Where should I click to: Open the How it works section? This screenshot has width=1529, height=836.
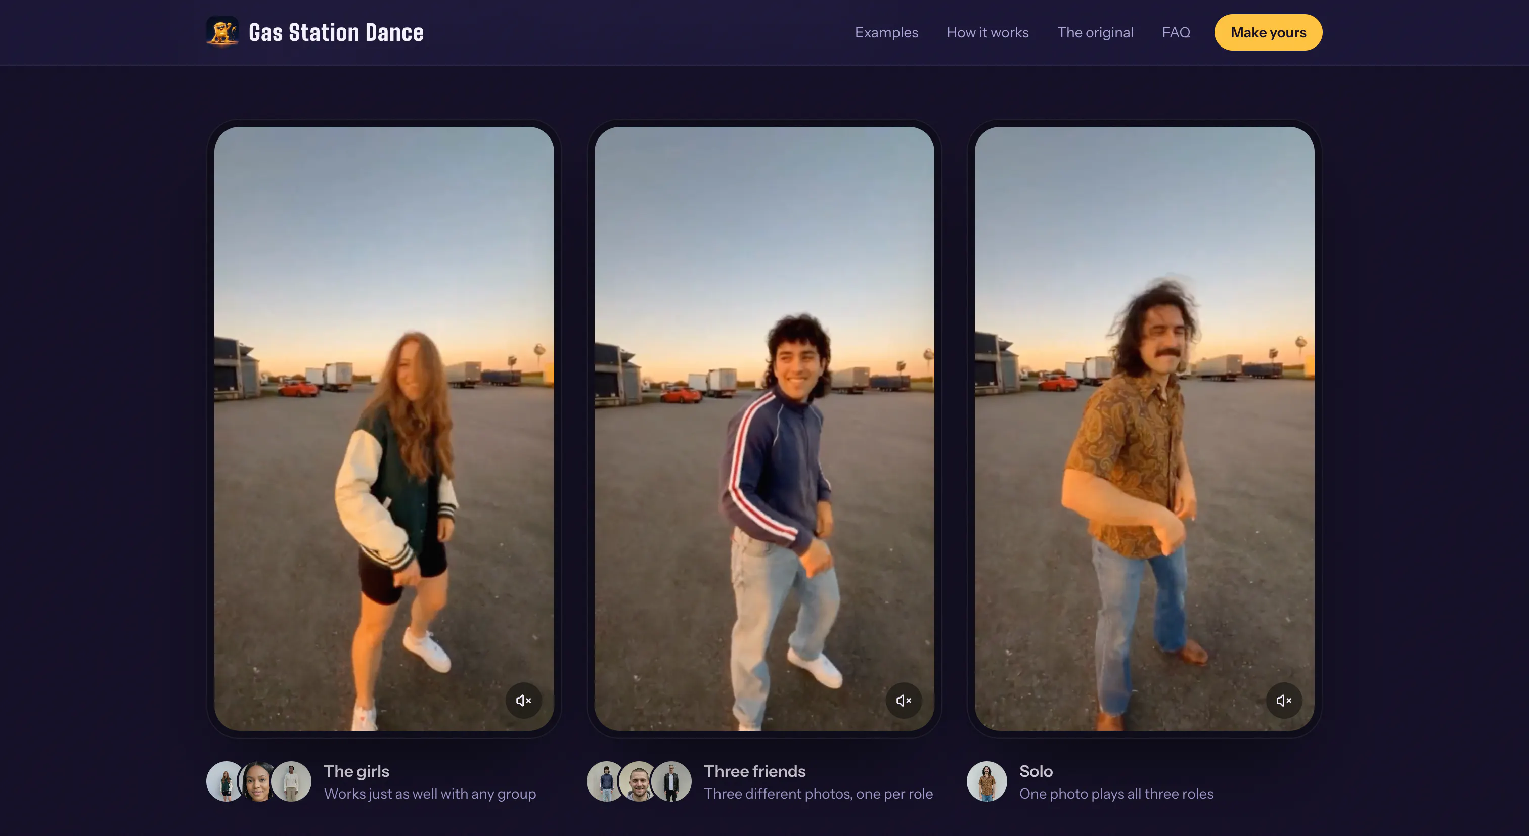click(x=987, y=33)
